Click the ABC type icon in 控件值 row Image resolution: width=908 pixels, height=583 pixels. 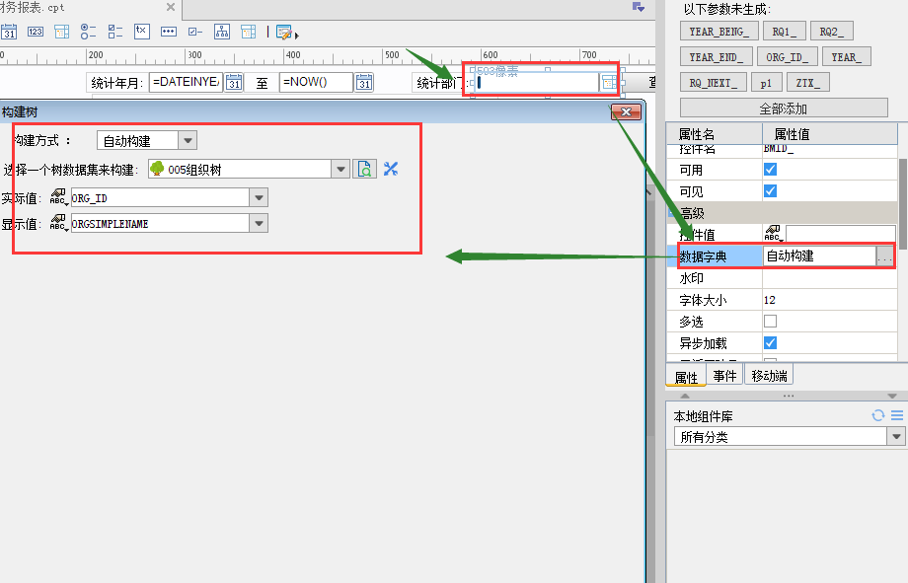point(773,234)
